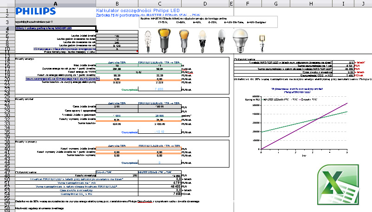
Task: Click the chart title above the payback graph
Action: [x=297, y=90]
